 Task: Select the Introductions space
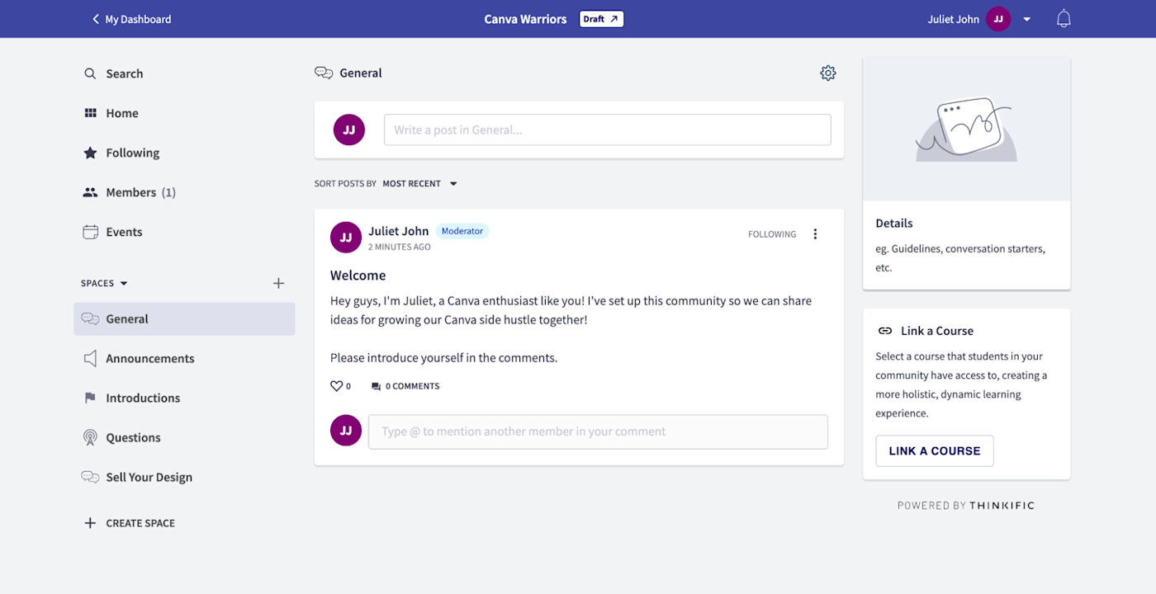coord(143,398)
